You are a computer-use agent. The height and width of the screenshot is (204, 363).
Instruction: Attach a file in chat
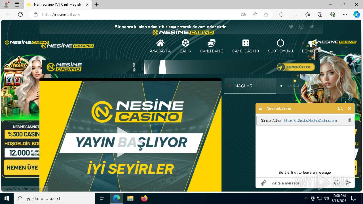pyautogui.click(x=264, y=183)
